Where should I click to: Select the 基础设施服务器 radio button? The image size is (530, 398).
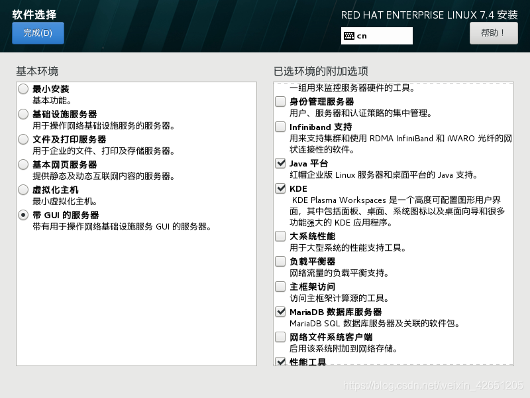[x=23, y=114]
